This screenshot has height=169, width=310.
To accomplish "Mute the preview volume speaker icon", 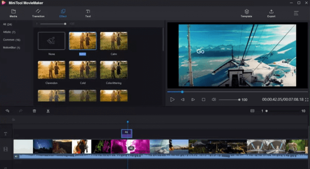I will (x=214, y=100).
